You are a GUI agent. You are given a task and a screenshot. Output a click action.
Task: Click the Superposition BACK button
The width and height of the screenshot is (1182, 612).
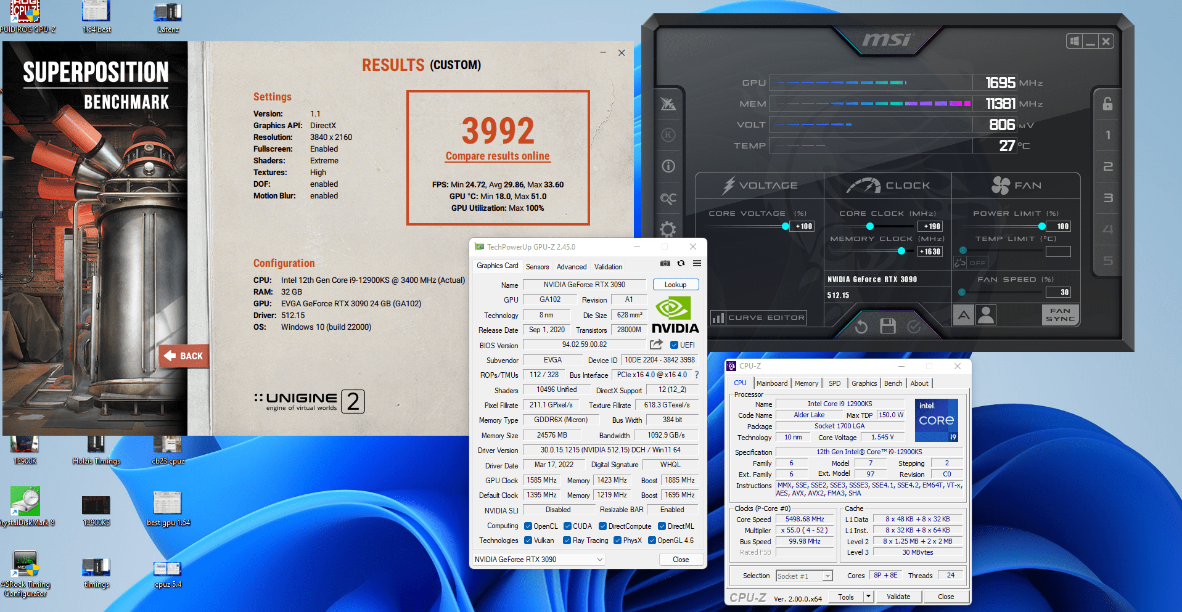point(184,356)
